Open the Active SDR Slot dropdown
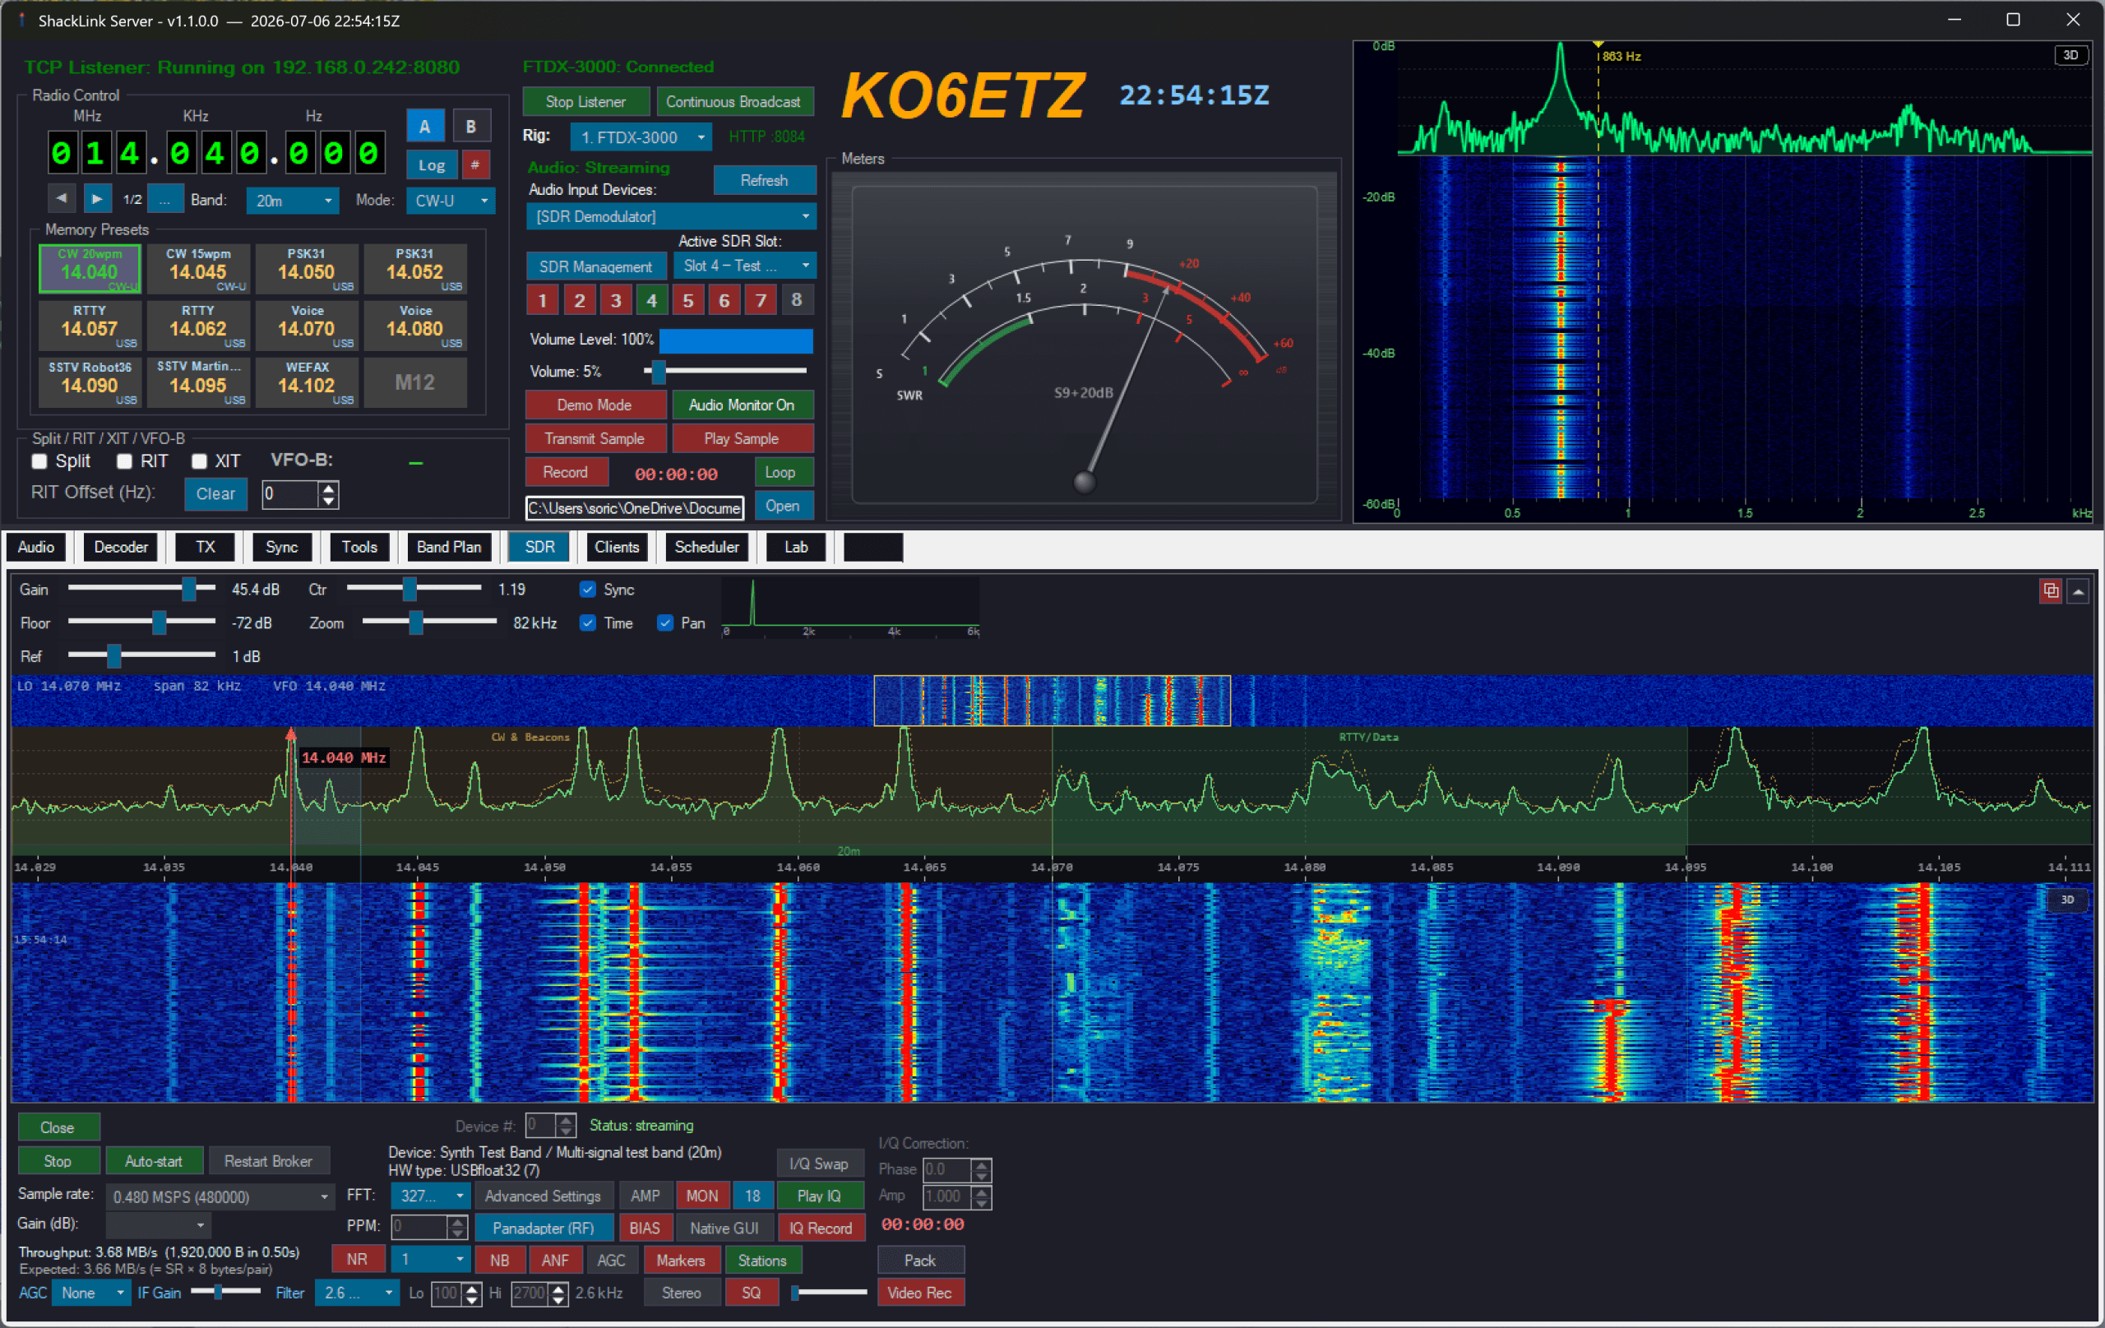 (744, 265)
